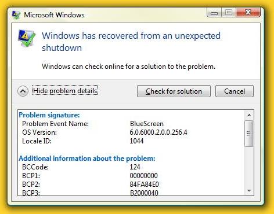
Task: Click the Locale ID value 1044
Action: [136, 141]
